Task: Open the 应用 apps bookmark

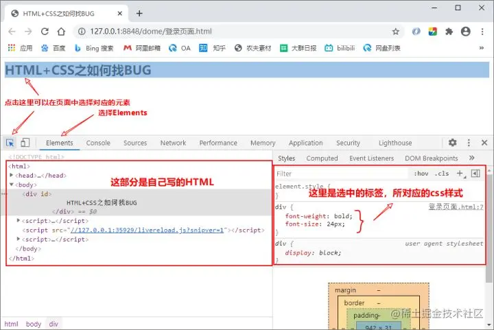Action: (x=20, y=48)
